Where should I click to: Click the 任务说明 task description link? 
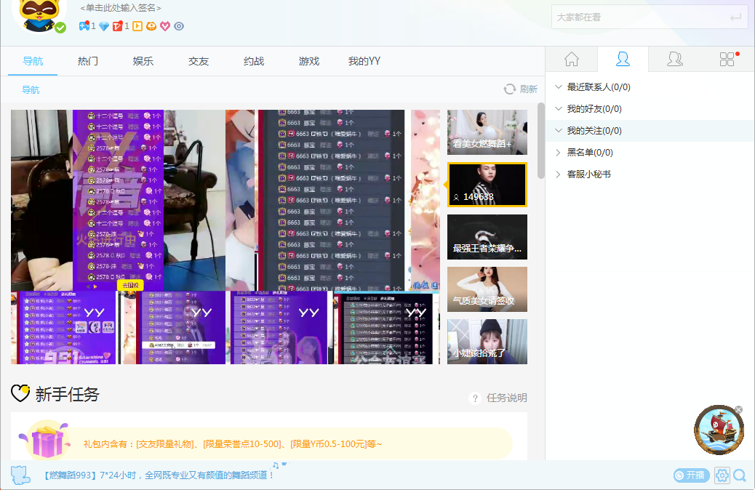[x=507, y=398]
